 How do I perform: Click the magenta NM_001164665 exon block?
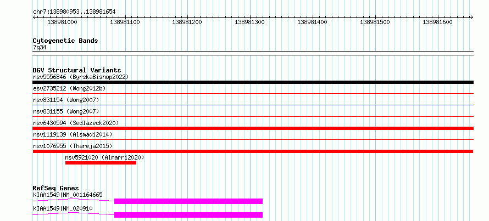188,201
